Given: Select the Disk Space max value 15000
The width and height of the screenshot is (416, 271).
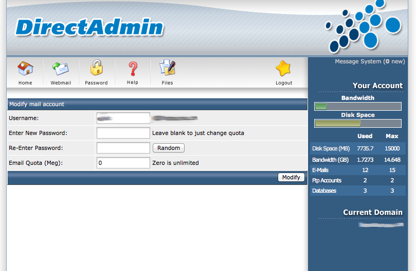Looking at the screenshot, I should pos(392,148).
